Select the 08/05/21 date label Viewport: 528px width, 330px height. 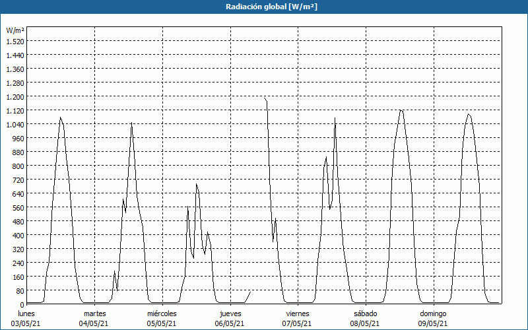(x=365, y=323)
